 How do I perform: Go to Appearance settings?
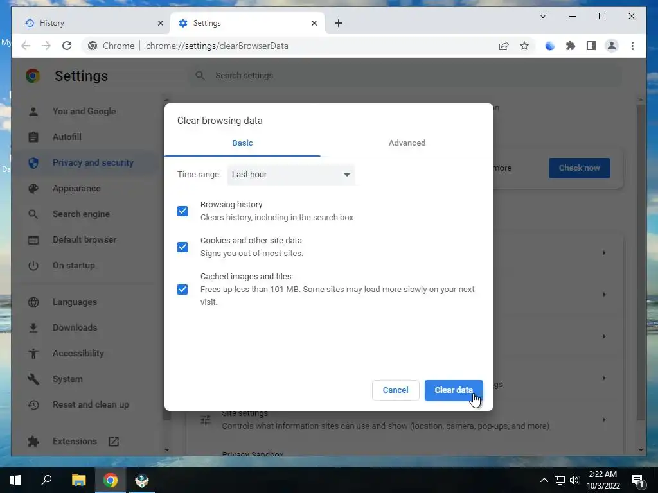[x=76, y=189]
